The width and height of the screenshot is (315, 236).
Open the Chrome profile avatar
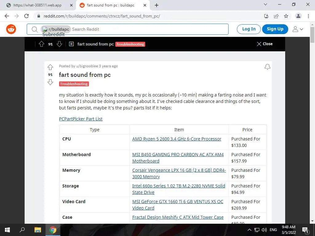click(x=298, y=16)
